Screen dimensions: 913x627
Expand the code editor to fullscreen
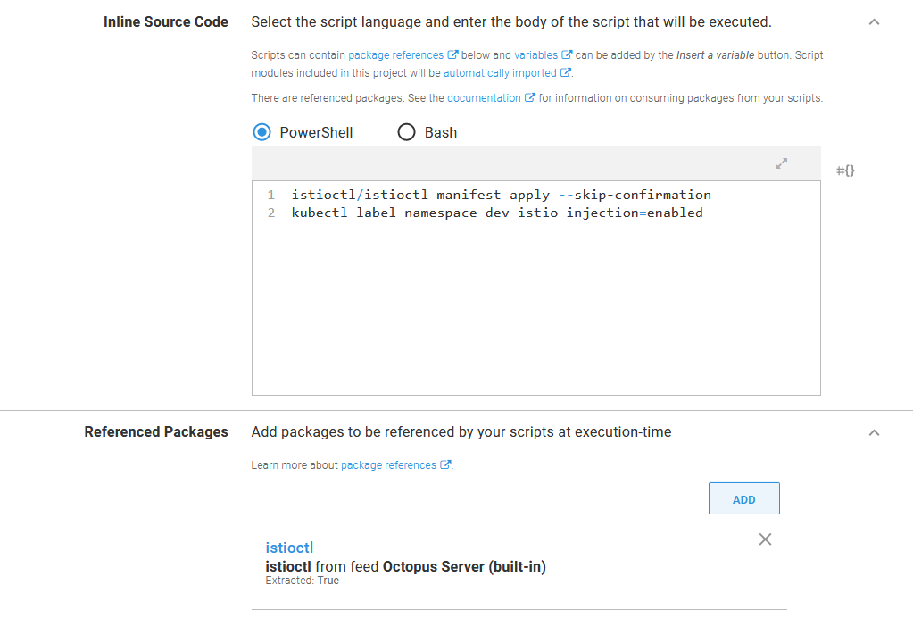(x=781, y=163)
